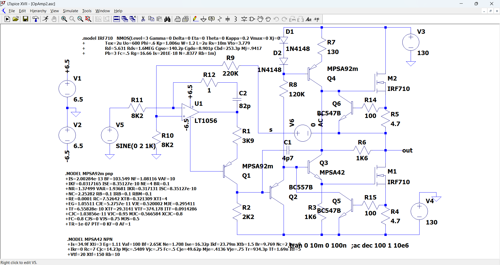Open a file with the folder icon
This screenshot has height=265, width=500.
(16, 19)
